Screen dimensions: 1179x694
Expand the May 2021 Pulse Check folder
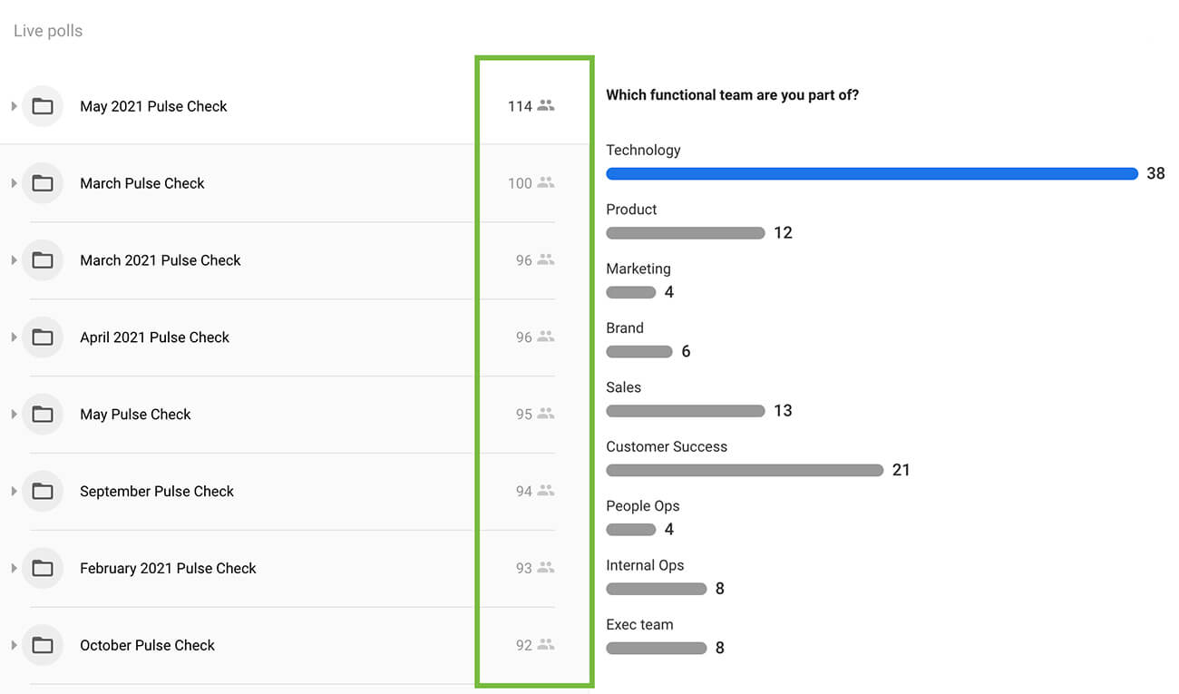point(14,106)
